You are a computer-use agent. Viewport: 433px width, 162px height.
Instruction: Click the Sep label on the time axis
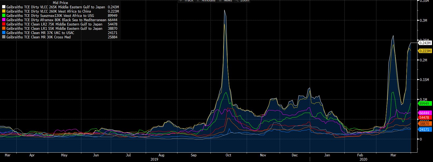pyautogui.click(x=194, y=155)
